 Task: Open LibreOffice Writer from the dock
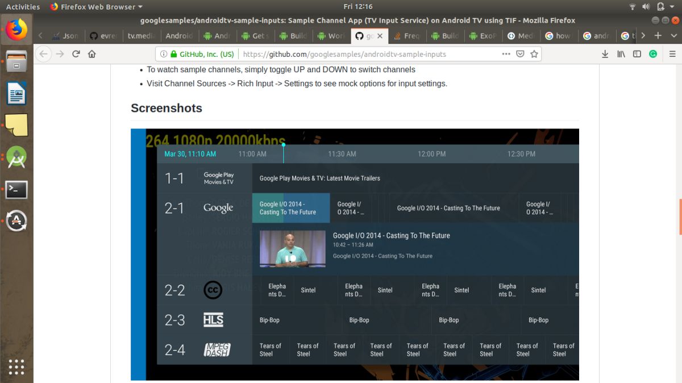click(x=16, y=93)
